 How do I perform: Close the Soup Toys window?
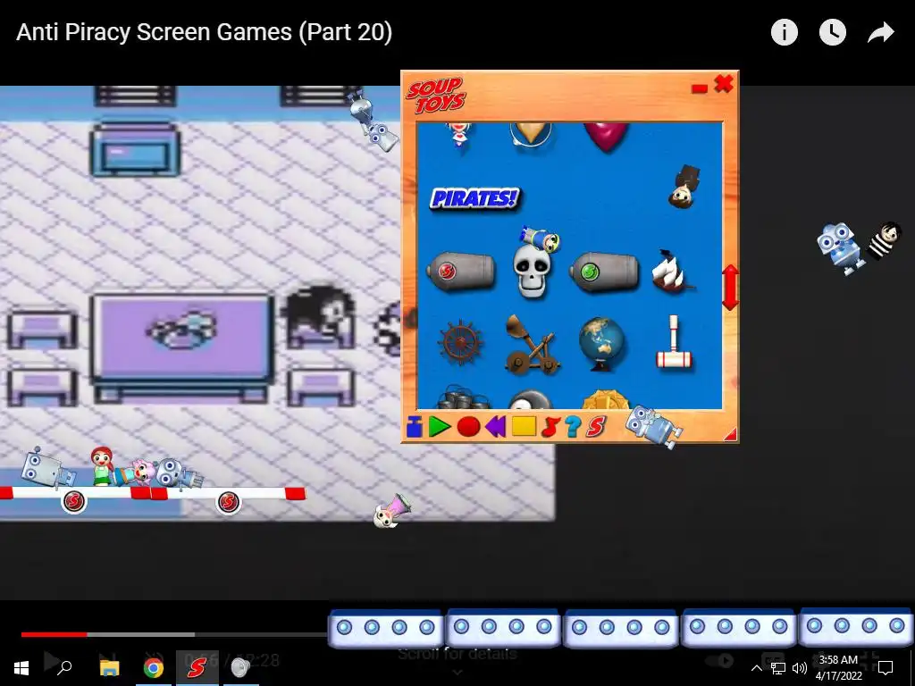(x=724, y=84)
